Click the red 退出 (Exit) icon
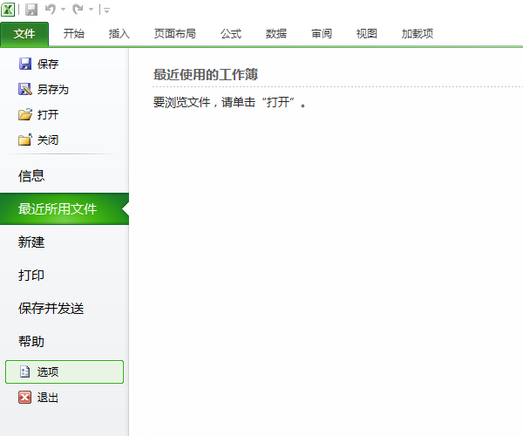Screen dimensions: 523x436 [25, 398]
